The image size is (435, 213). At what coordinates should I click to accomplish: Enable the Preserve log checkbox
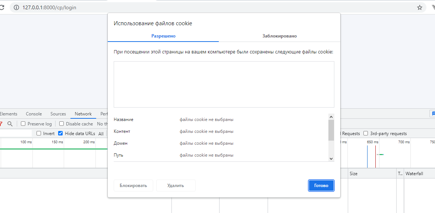(x=23, y=124)
